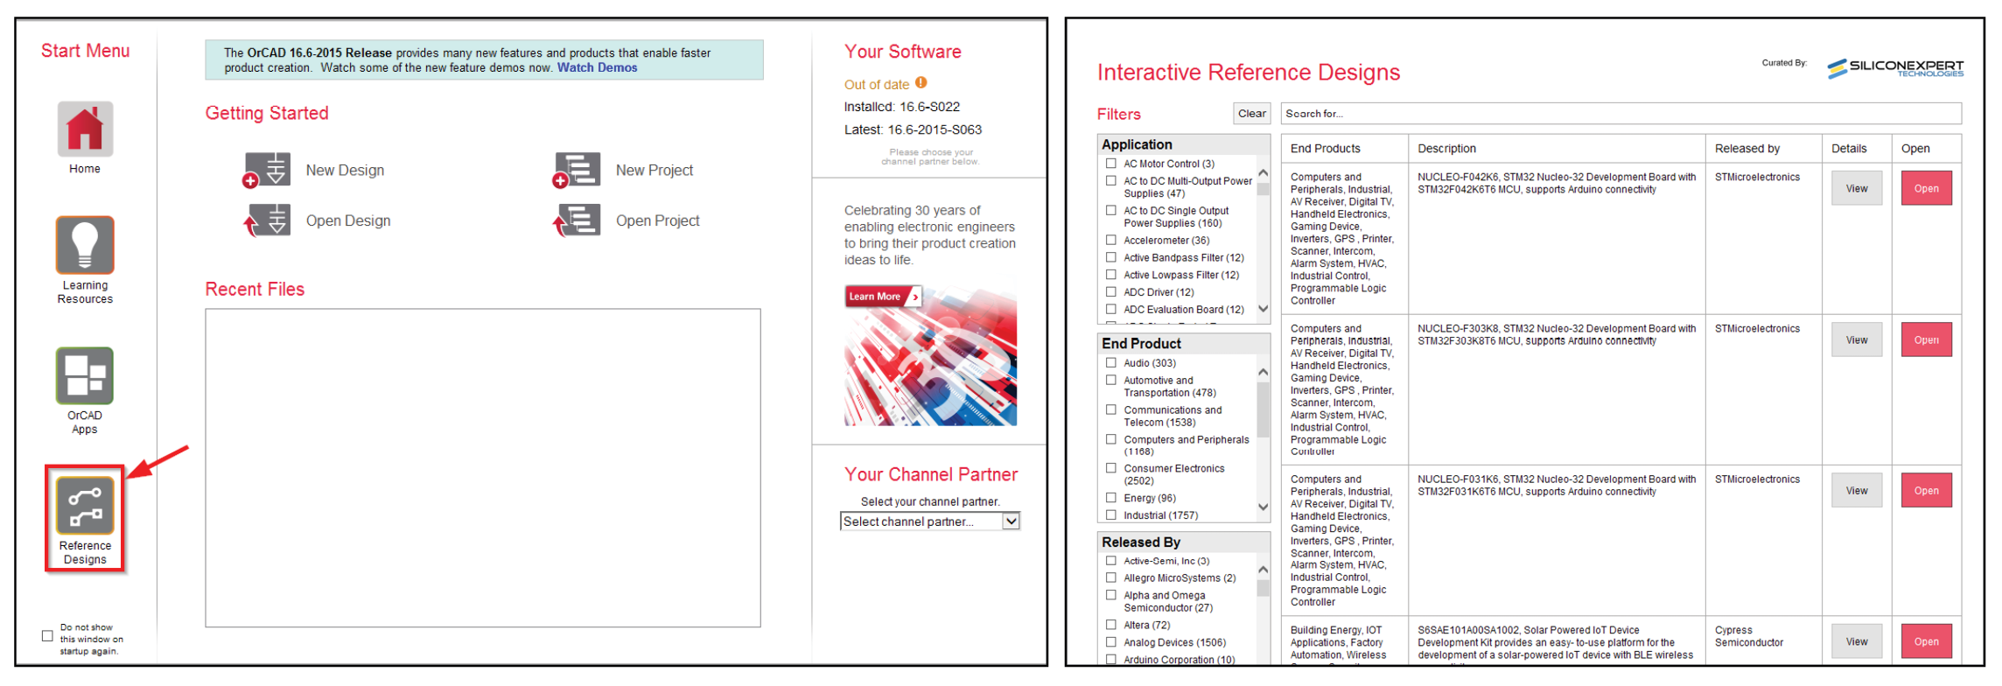Click the SiliconExpert Technologies logo
Viewport: 2002px width, 686px height.
click(x=1895, y=68)
